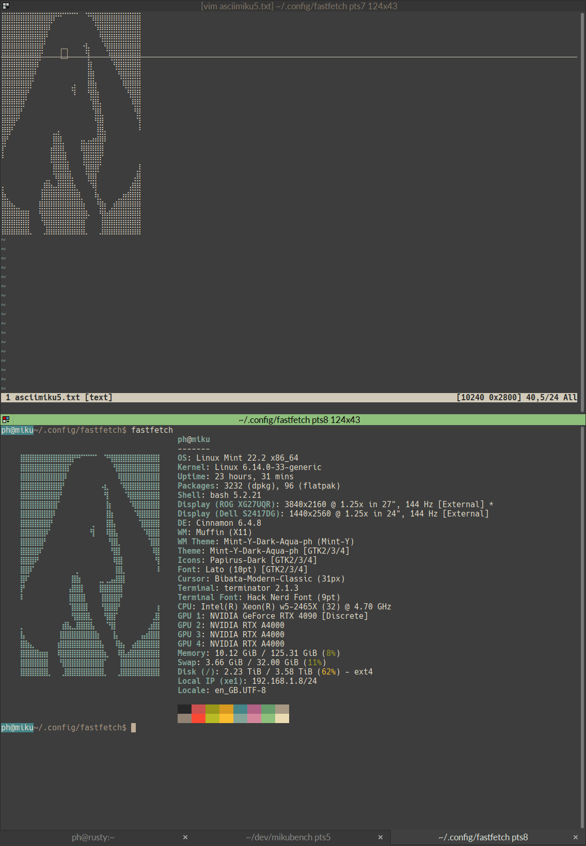586x846 pixels.
Task: Click the Kernel: Linux 6.14.0-33-generic line
Action: click(x=249, y=467)
